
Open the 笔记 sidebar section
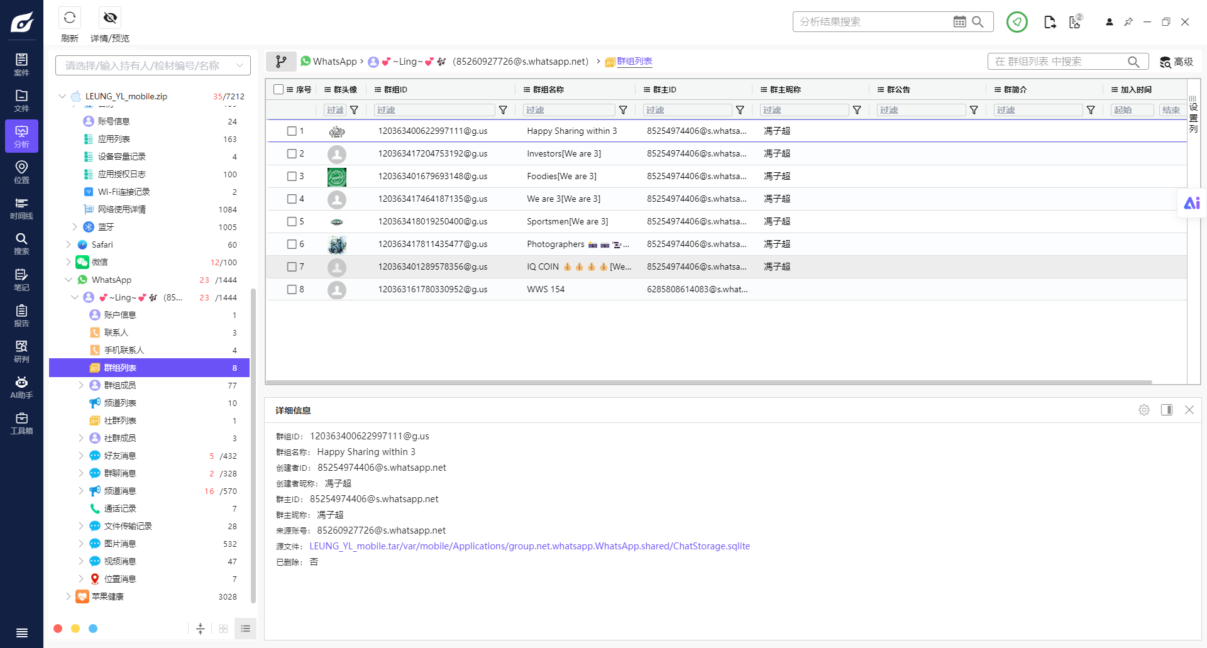pos(21,280)
